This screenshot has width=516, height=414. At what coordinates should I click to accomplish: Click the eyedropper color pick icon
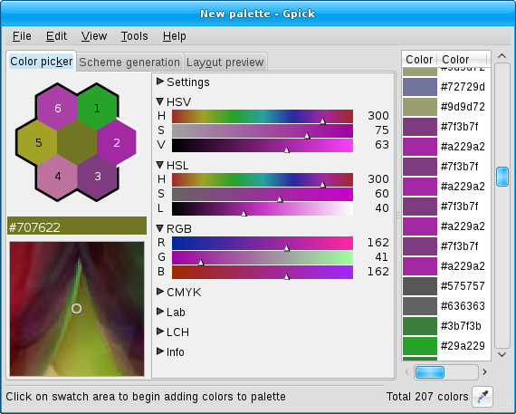483,397
